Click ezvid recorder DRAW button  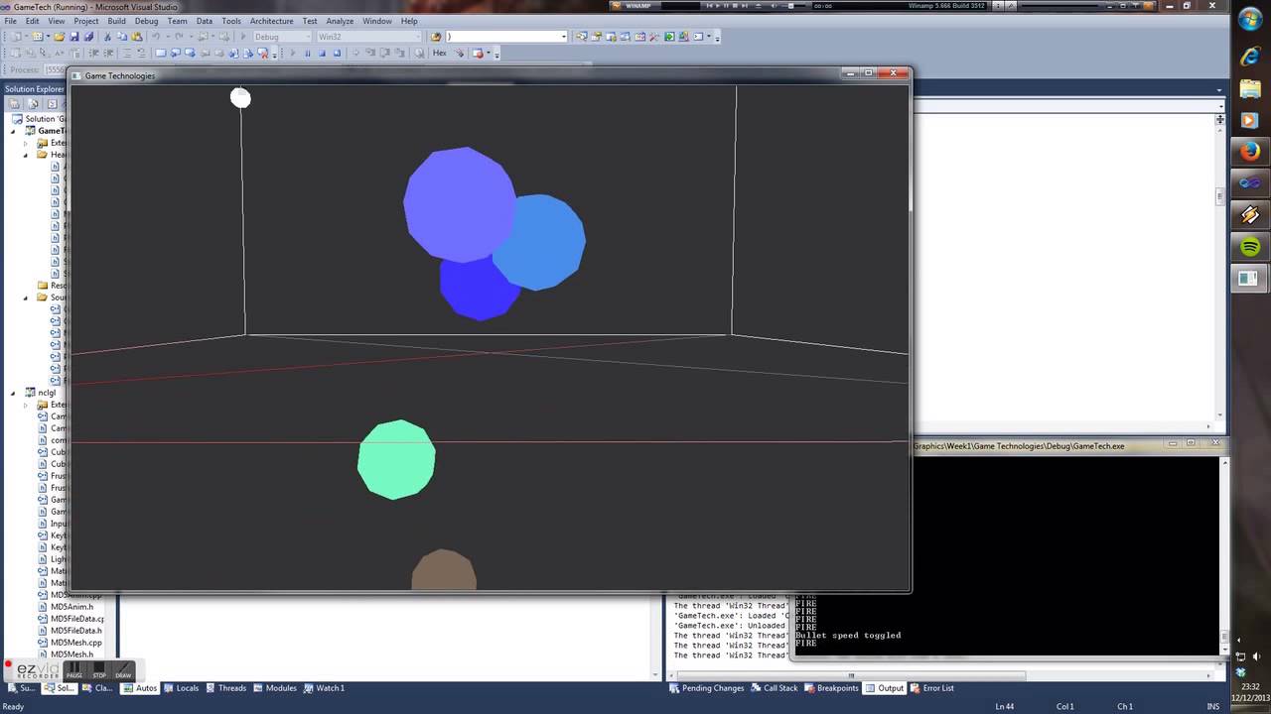tap(123, 670)
